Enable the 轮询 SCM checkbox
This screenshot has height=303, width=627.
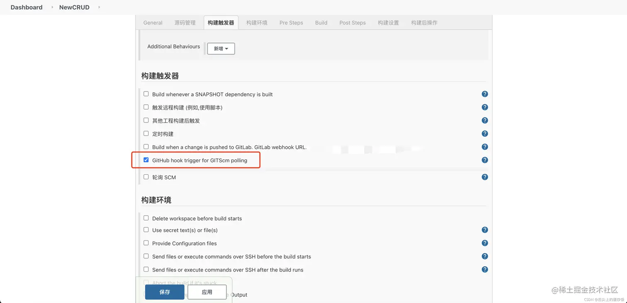point(146,177)
